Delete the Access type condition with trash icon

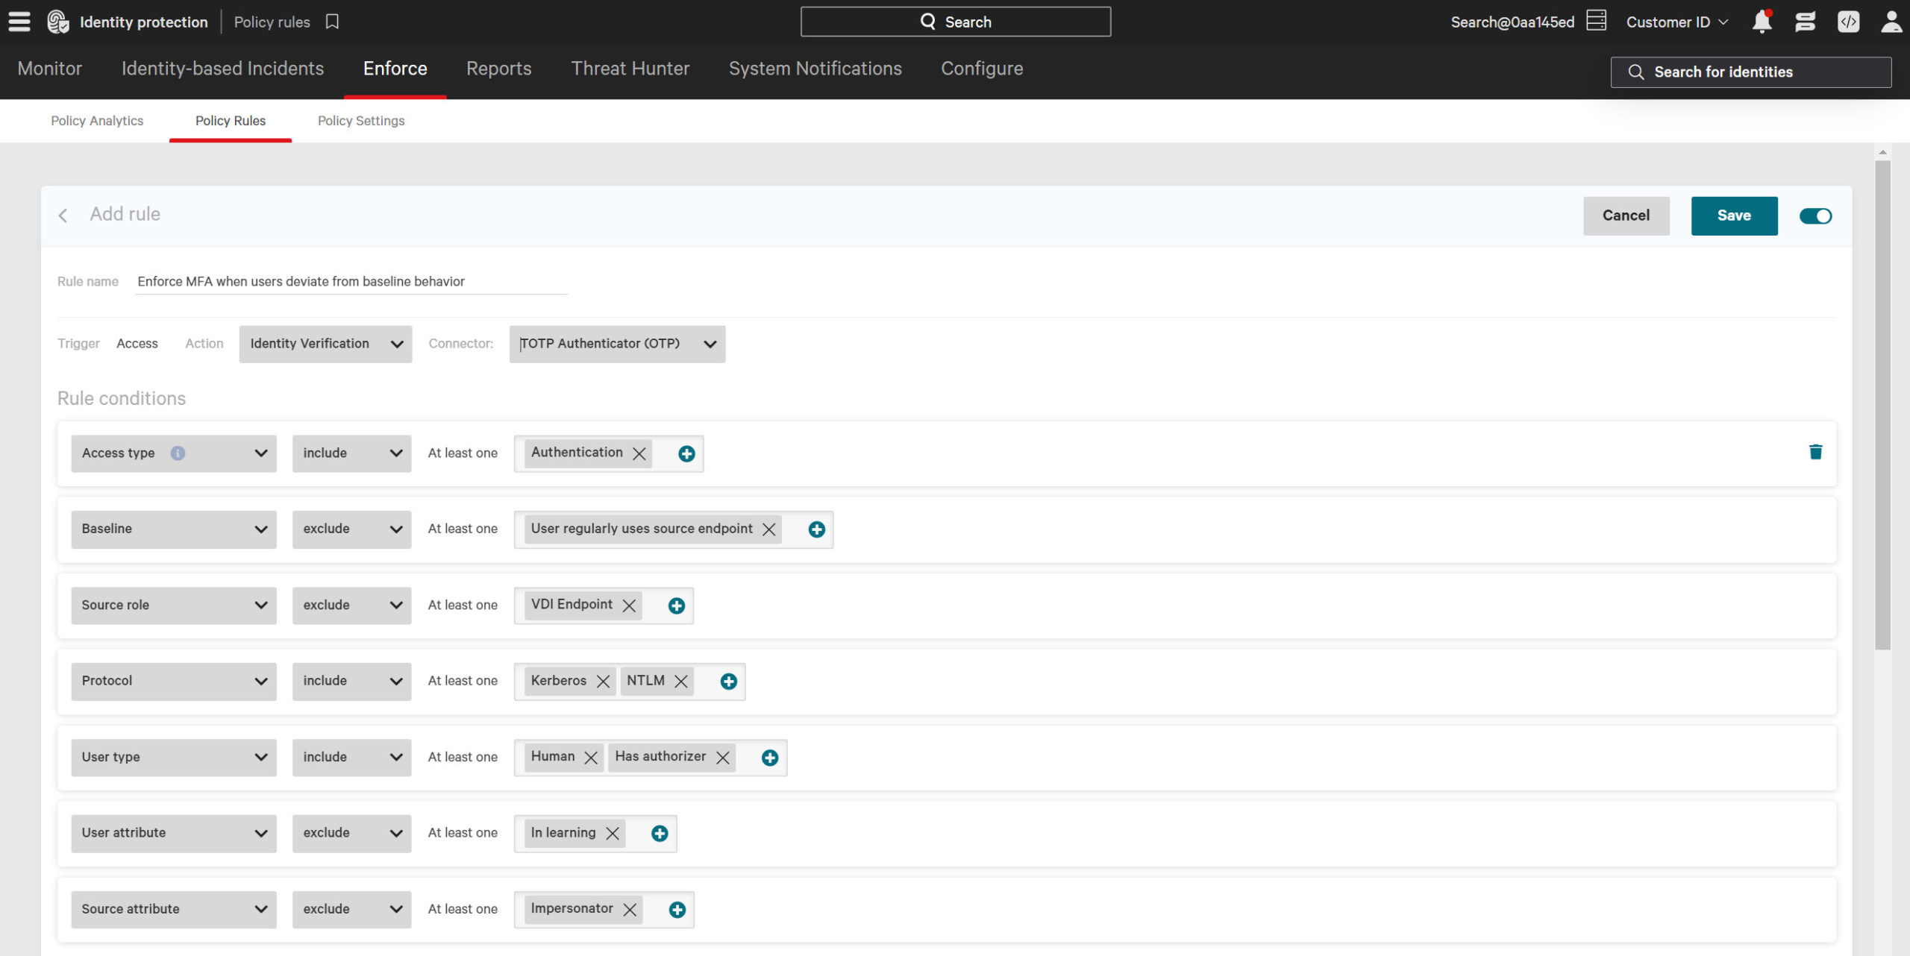point(1815,452)
